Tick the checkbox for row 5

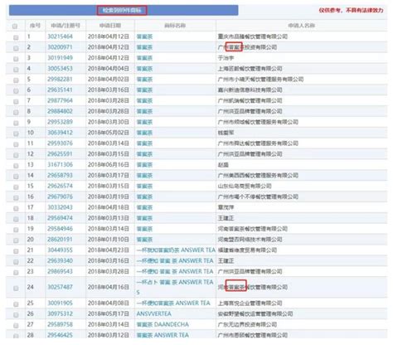pos(16,80)
